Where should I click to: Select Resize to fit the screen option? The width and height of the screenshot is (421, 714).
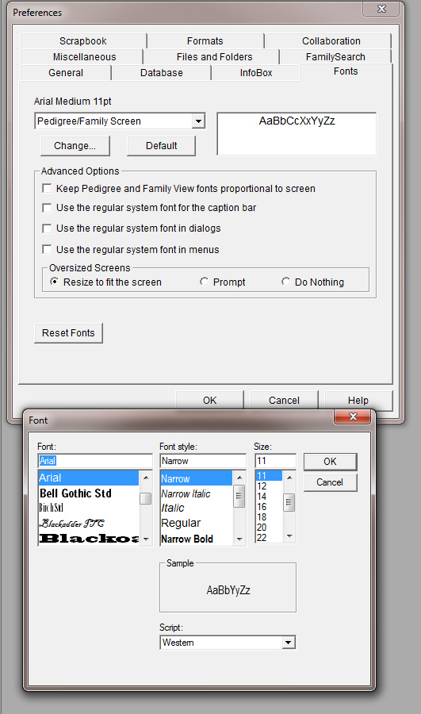point(54,282)
